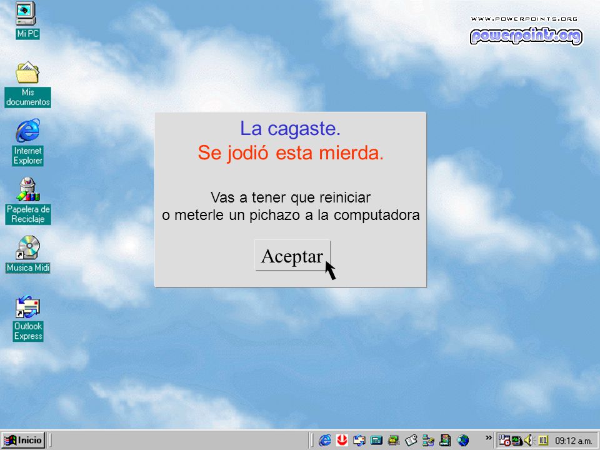Expand the quick launch overflow chevron
Viewport: 600px width, 450px height.
488,437
